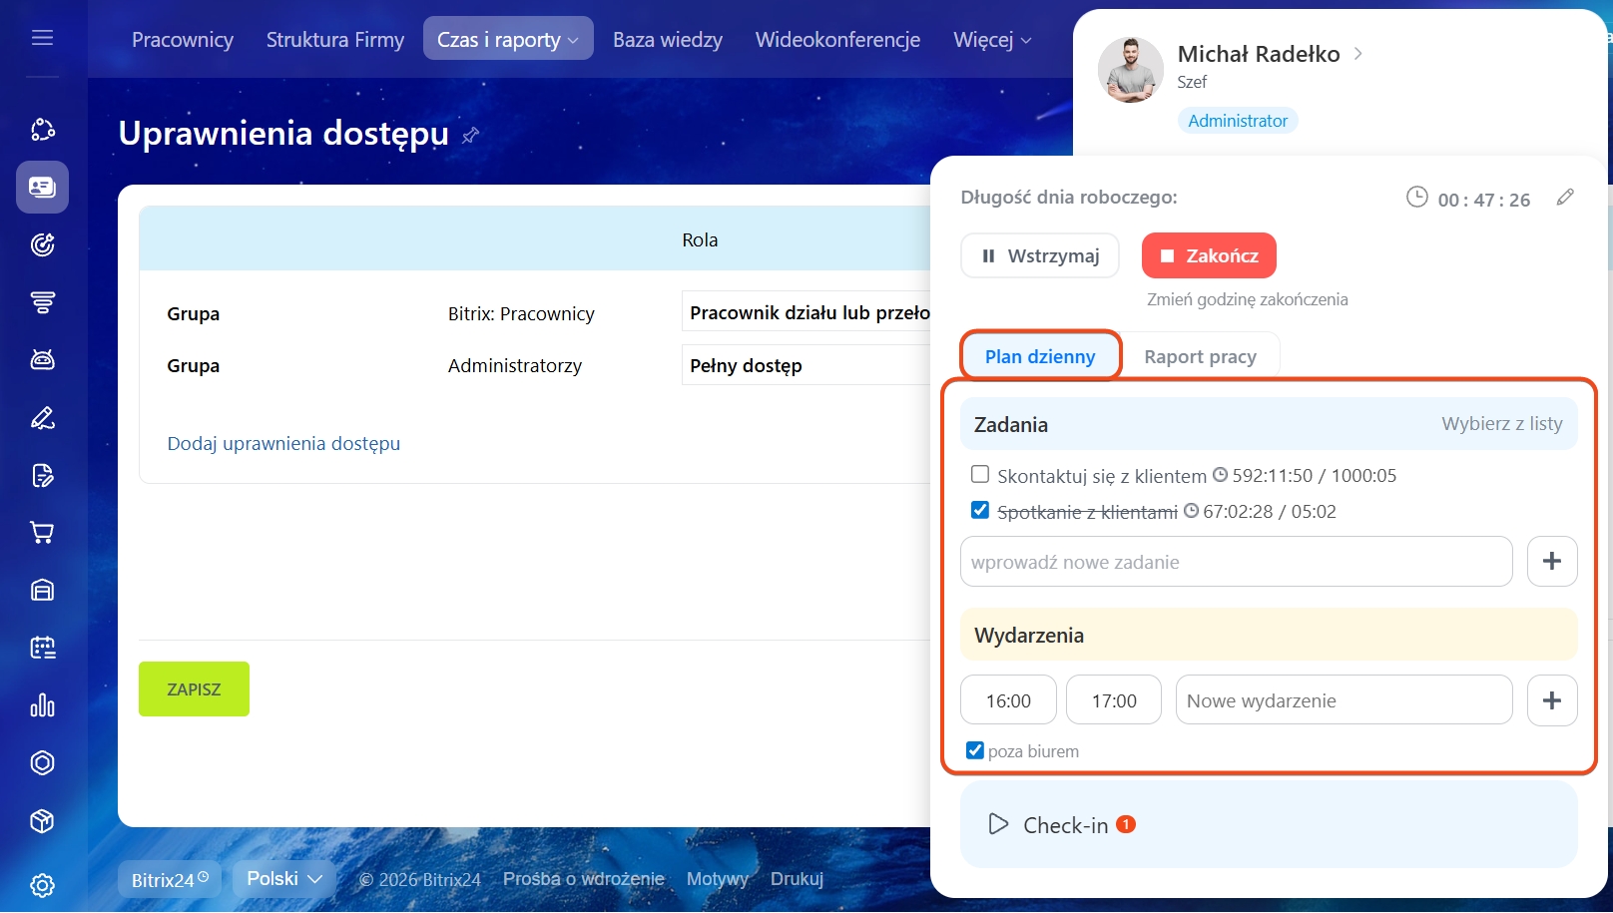Open the shopping cart icon in sidebar
Screen dimensions: 1613x913
point(42,533)
